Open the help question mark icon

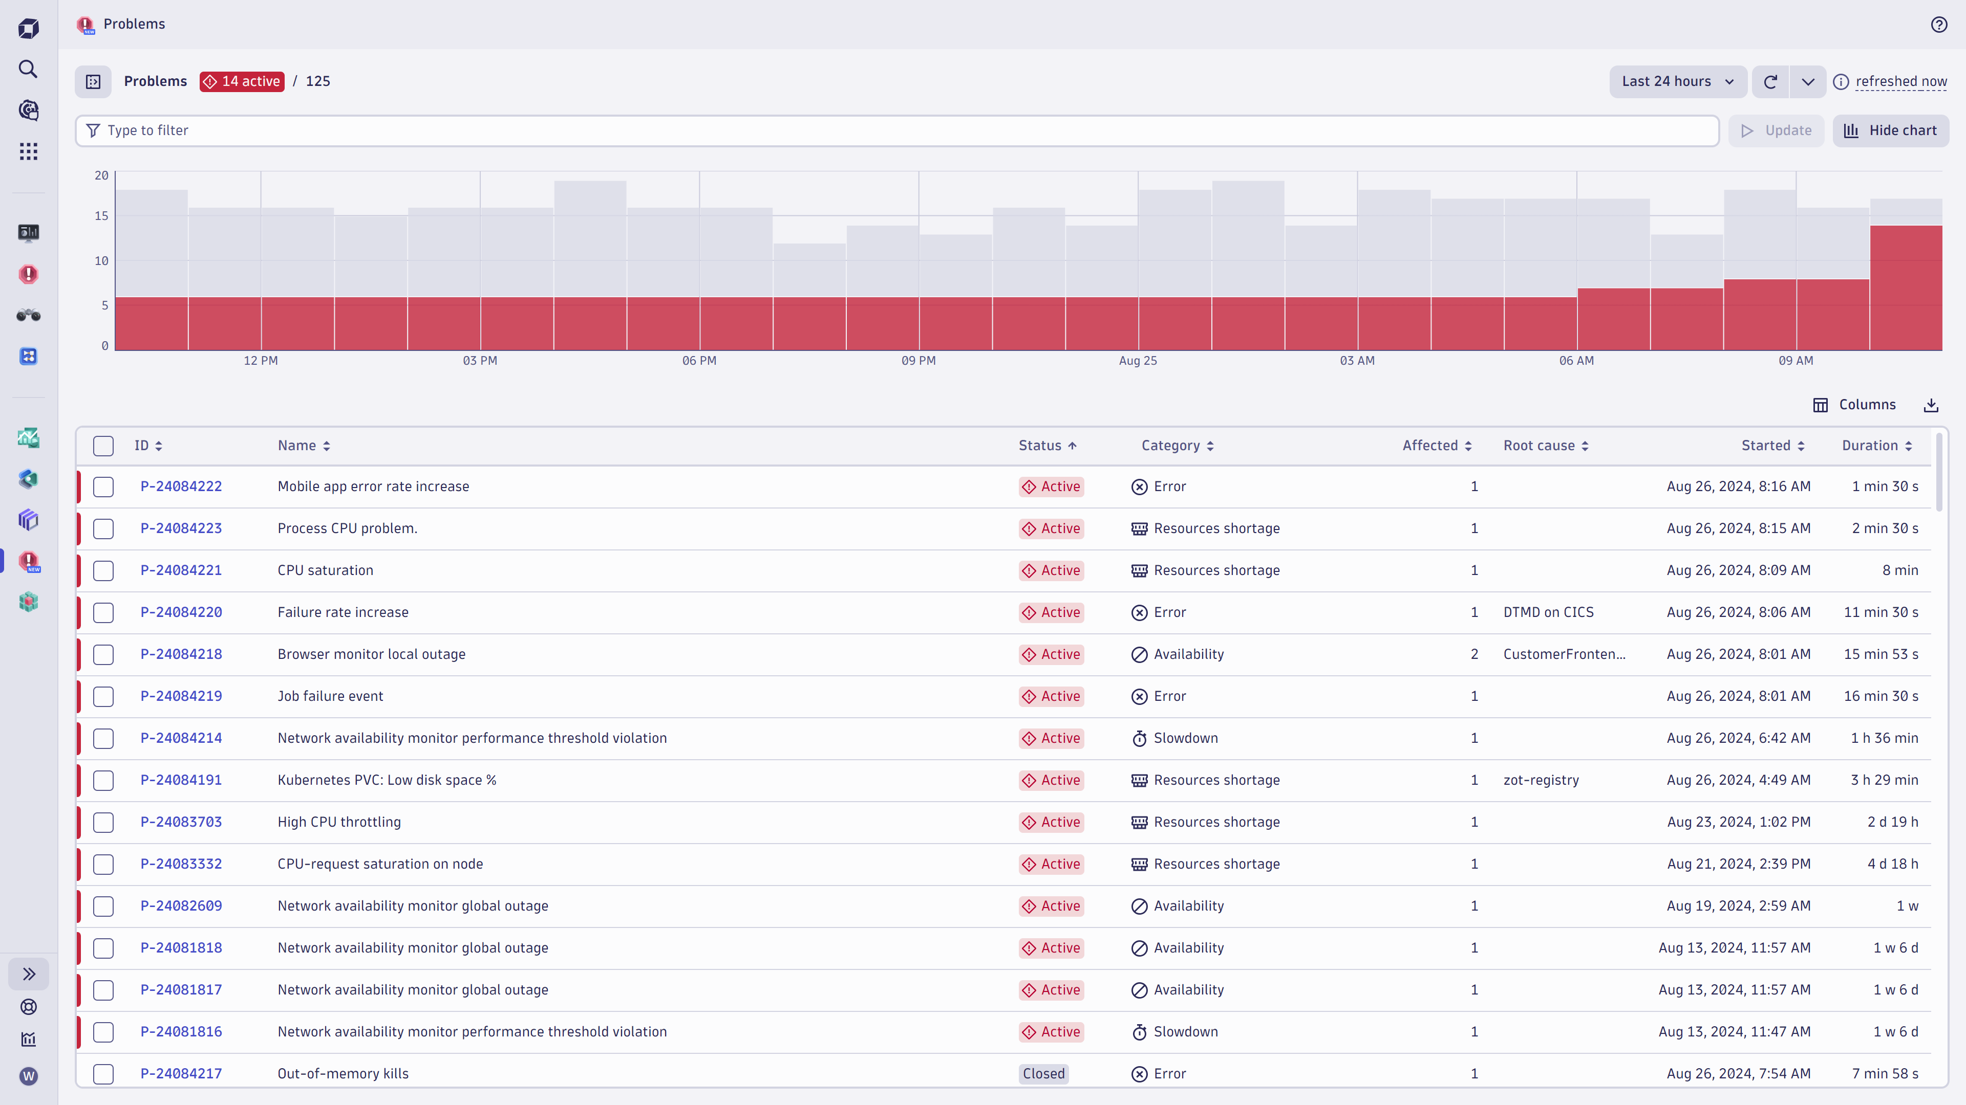tap(1939, 24)
